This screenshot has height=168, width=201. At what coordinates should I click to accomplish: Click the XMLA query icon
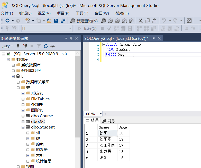[x=124, y=21]
